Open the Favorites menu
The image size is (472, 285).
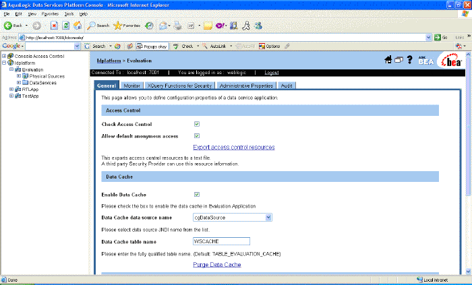50,14
